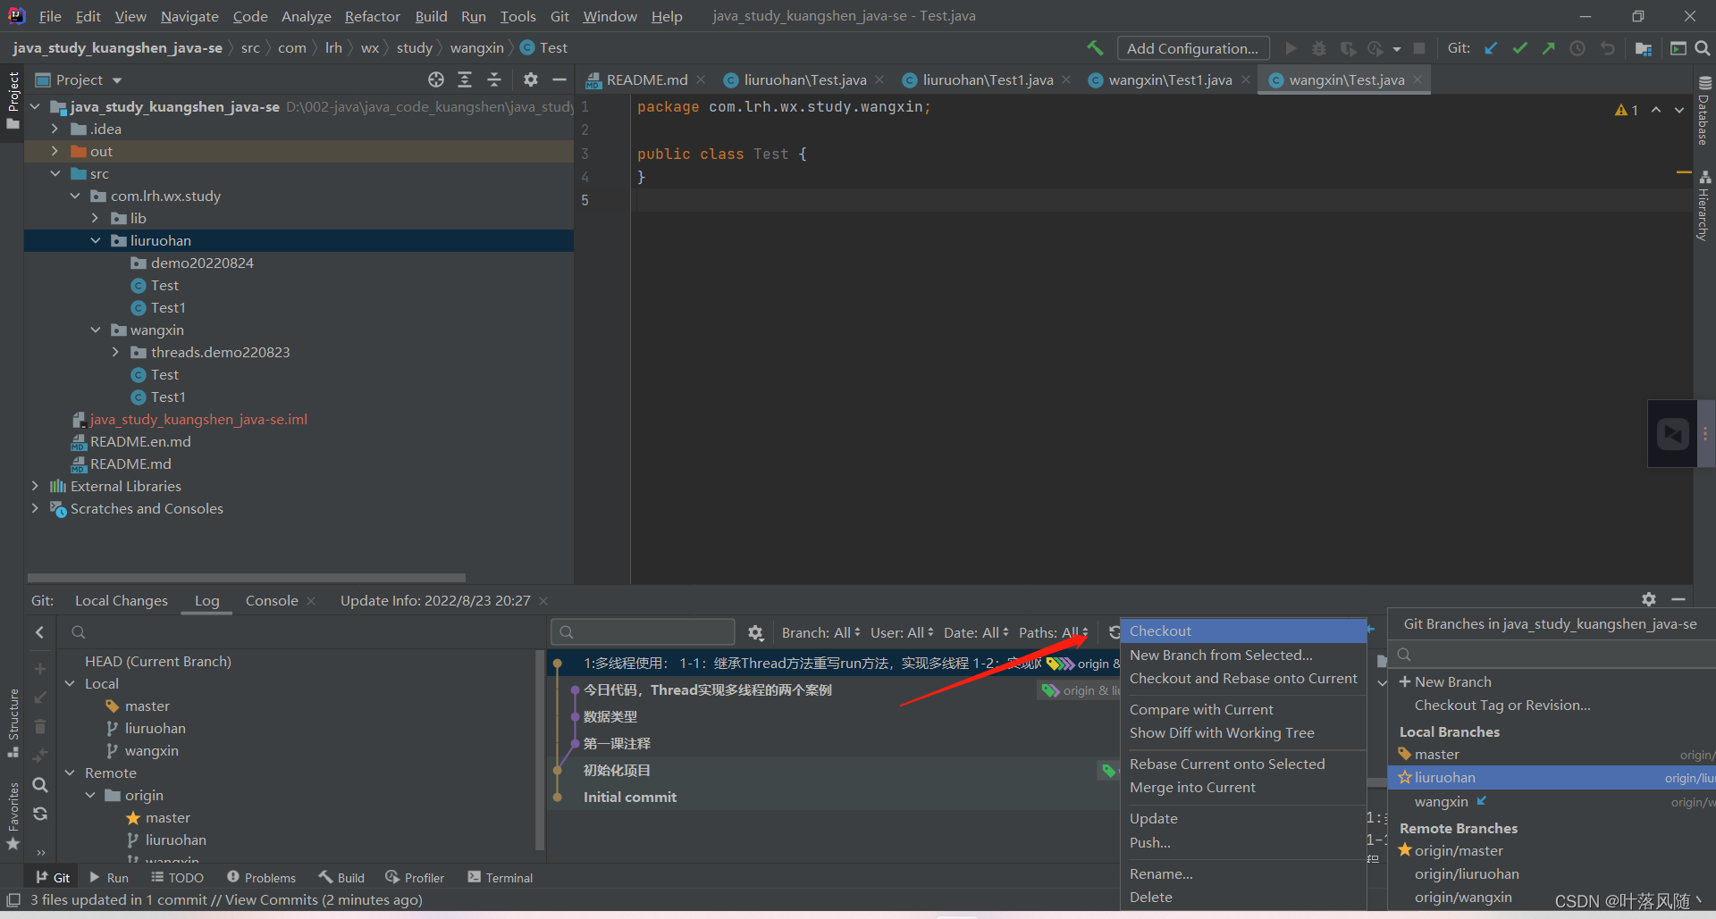Image resolution: width=1716 pixels, height=919 pixels.
Task: Click the Project Structure icon in toolbar
Action: pyautogui.click(x=1643, y=48)
